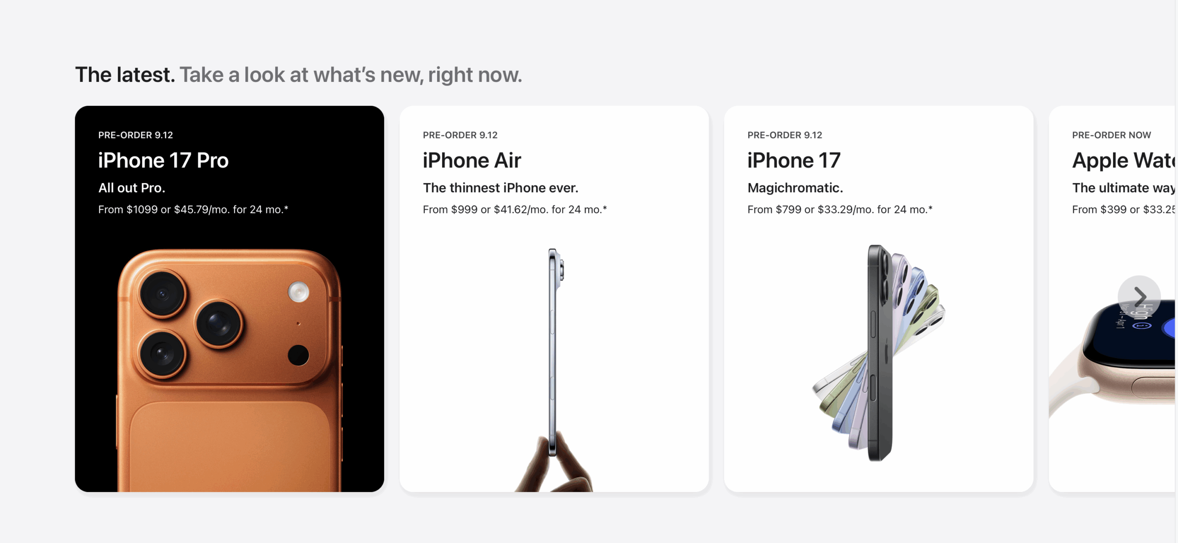Click 'The thinnest iPhone ever.' tagline
This screenshot has width=1178, height=543.
[501, 188]
